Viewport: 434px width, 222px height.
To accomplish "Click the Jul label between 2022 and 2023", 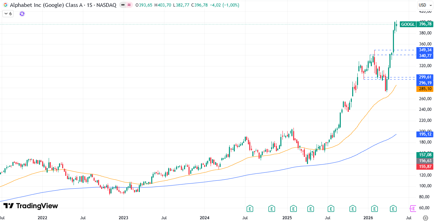I will 83,218.
